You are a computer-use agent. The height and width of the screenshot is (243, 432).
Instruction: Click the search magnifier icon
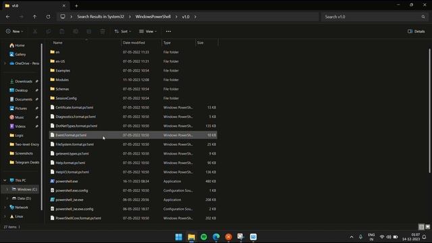coord(423,17)
